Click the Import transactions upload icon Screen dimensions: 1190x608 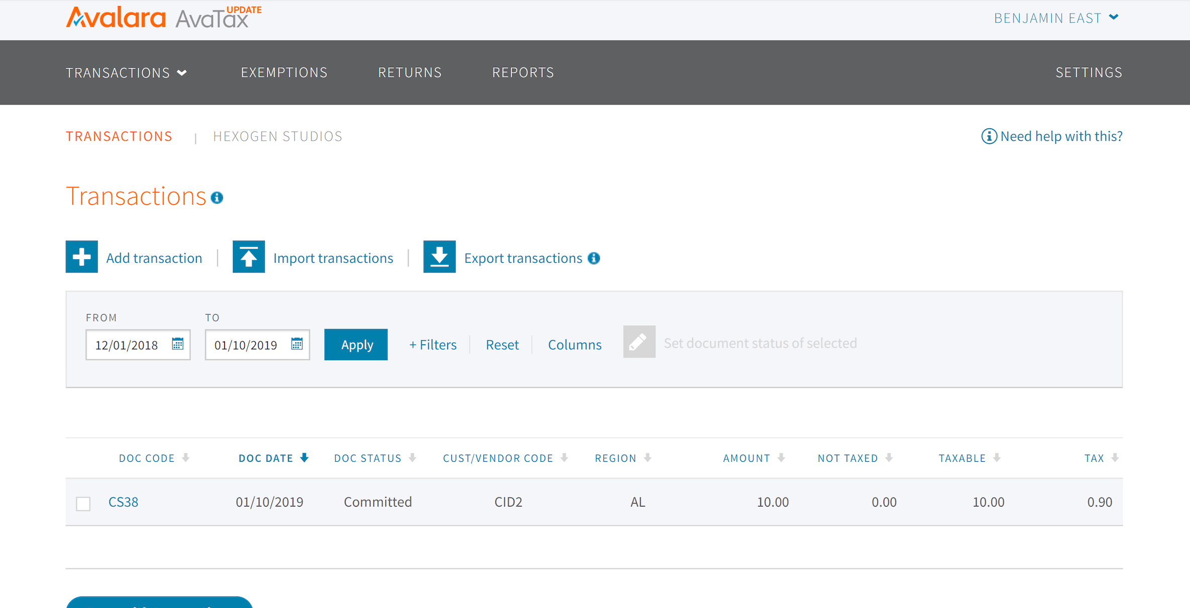coord(248,257)
